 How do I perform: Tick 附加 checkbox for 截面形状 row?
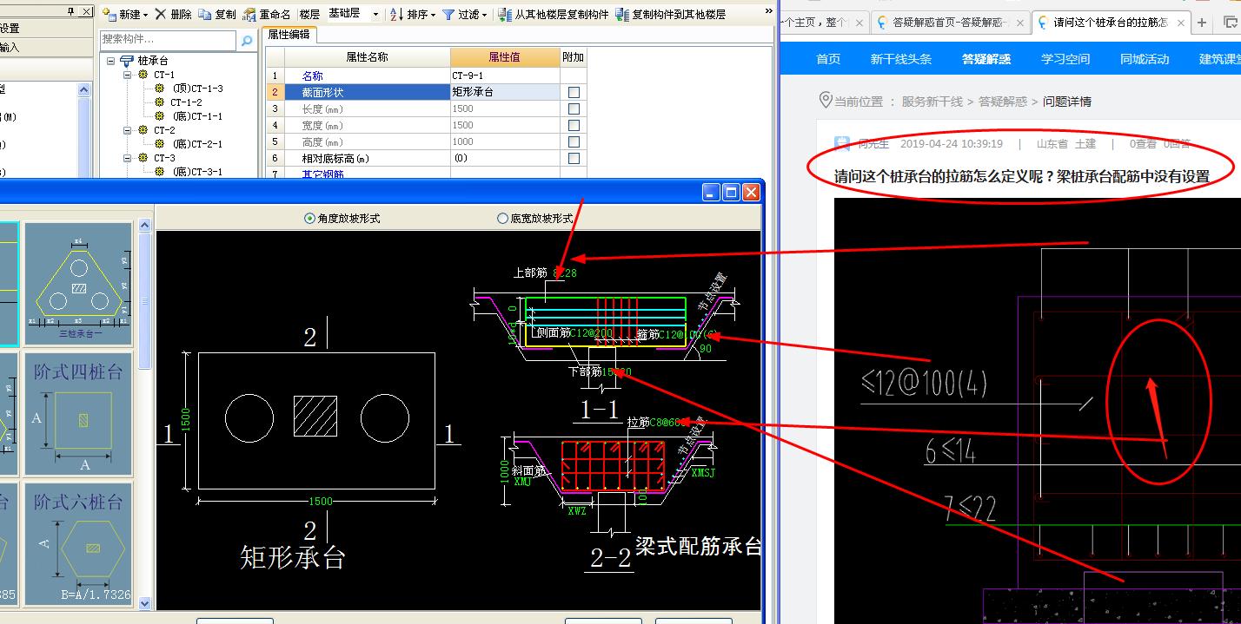(x=574, y=92)
